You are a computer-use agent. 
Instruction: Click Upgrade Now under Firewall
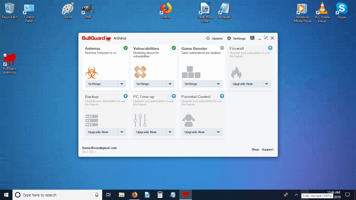pos(246,84)
